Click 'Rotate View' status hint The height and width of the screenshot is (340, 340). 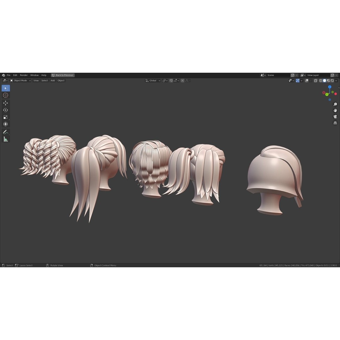point(57,265)
